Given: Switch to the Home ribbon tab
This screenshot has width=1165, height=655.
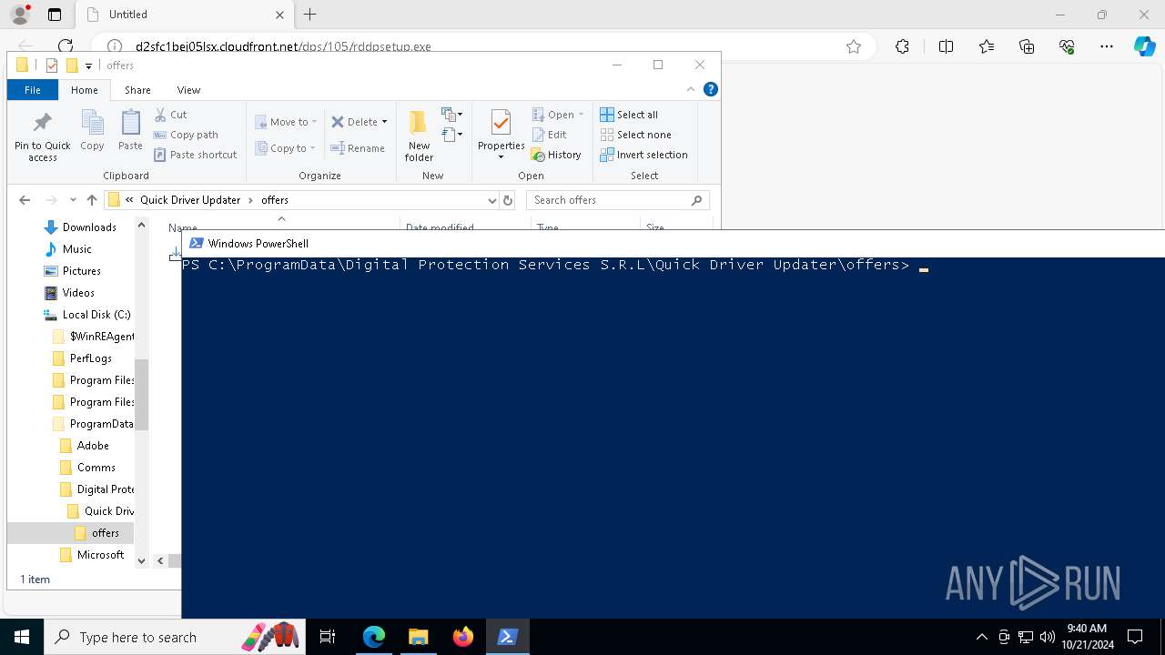Looking at the screenshot, I should tap(85, 90).
